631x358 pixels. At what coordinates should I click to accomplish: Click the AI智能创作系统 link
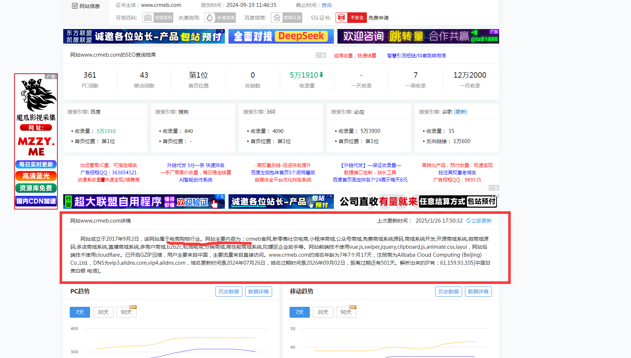pyautogui.click(x=196, y=180)
